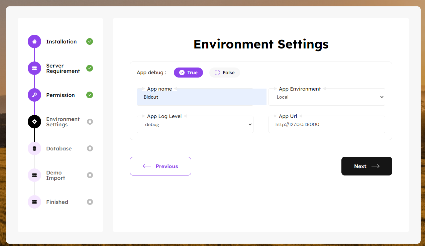The height and width of the screenshot is (246, 425).
Task: Click the Permission key step icon
Action: pyautogui.click(x=34, y=95)
